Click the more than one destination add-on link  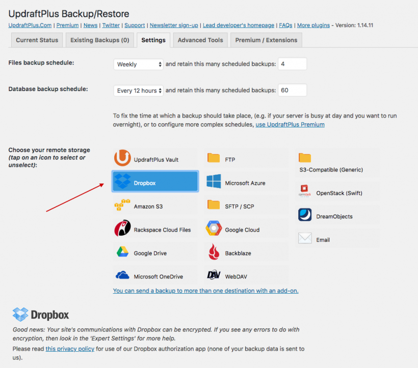click(205, 291)
